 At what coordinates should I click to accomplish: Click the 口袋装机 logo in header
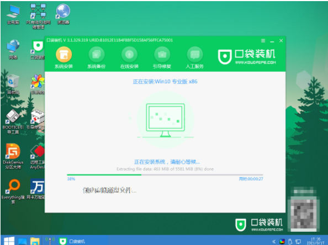coord(247,56)
